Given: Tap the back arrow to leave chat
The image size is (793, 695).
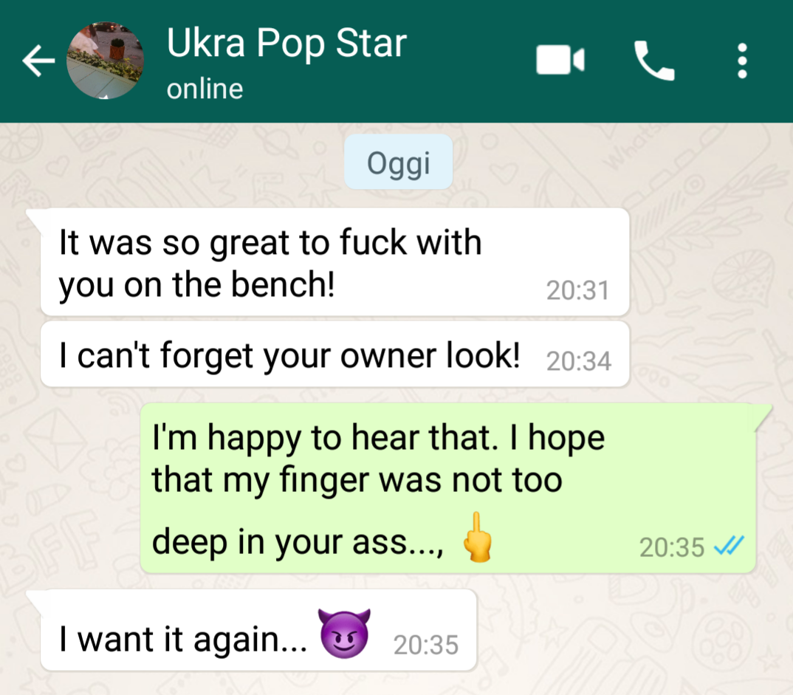Looking at the screenshot, I should pyautogui.click(x=38, y=61).
